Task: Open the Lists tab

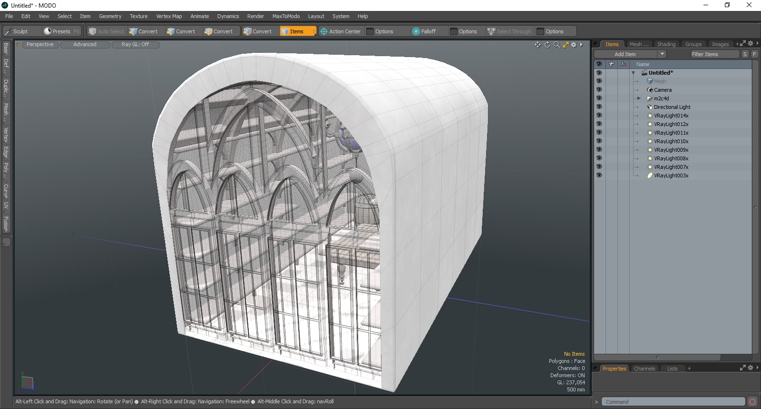Action: click(672, 369)
